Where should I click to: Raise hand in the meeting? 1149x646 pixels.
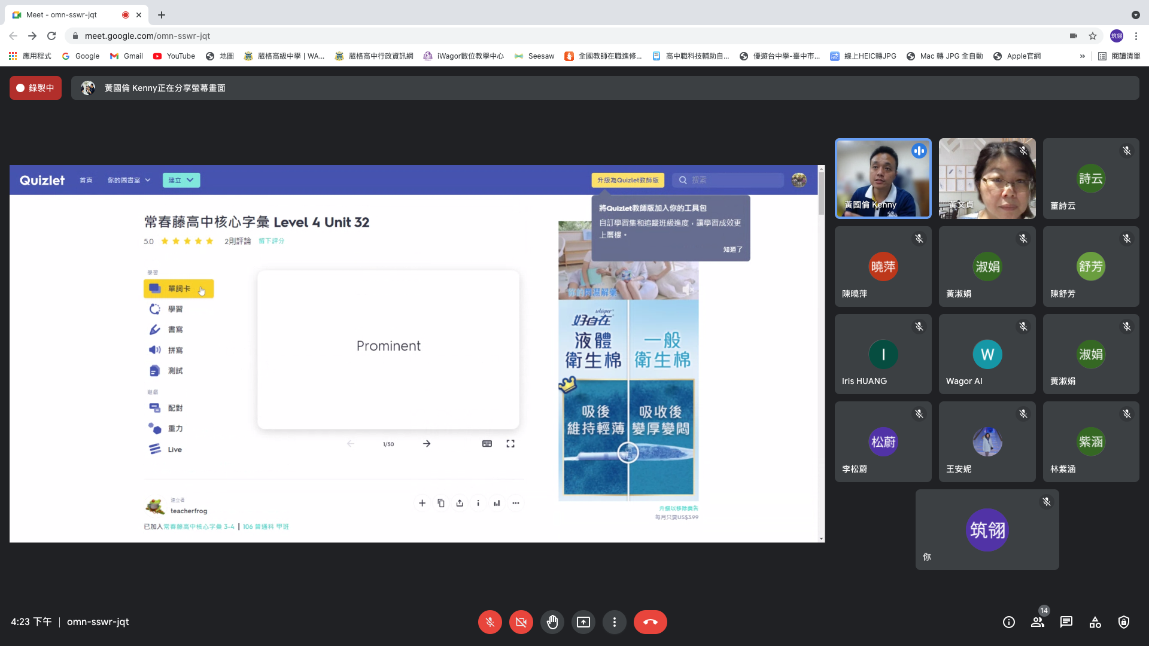coord(552,622)
